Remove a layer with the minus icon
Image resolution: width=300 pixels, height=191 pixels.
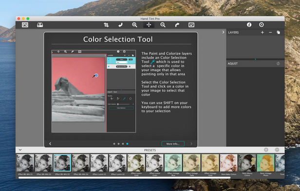(x=270, y=33)
